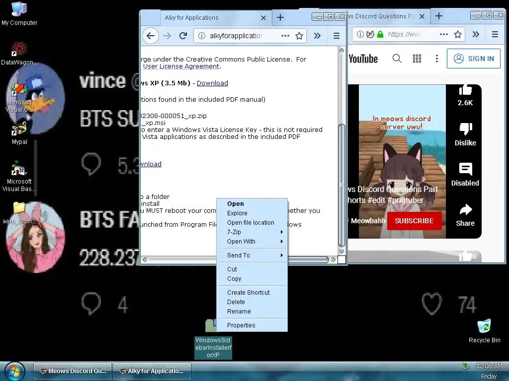Open YouTube settings three-dot menu
The height and width of the screenshot is (381, 509).
point(436,59)
